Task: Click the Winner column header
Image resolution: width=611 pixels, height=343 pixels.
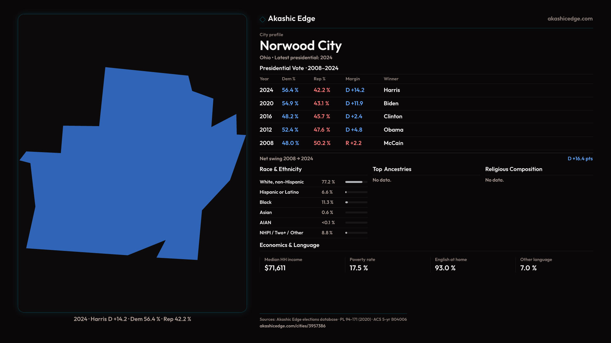Action: [391, 79]
